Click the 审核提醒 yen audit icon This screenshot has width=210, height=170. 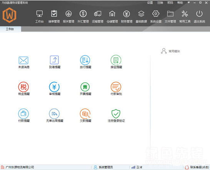tap(54, 87)
